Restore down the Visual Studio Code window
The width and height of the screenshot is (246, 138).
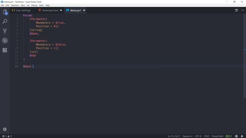point(234,2)
